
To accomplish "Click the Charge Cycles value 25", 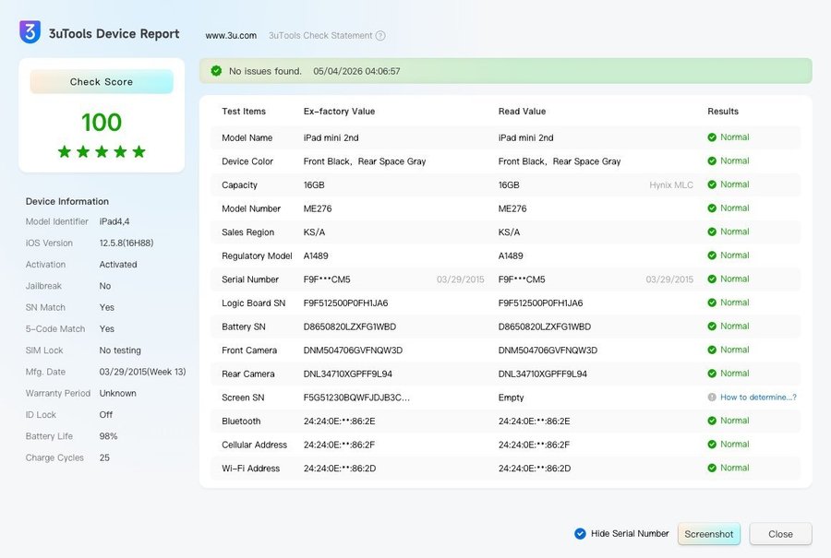I will tap(103, 457).
